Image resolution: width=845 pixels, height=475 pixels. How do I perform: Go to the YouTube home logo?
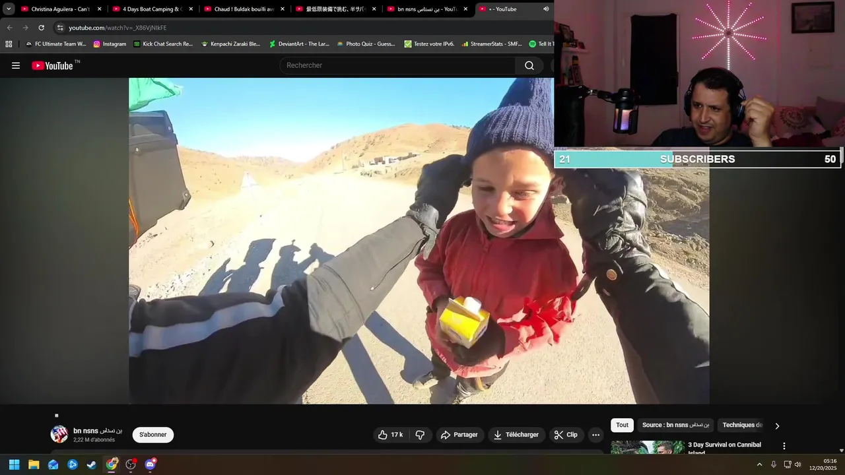52,65
